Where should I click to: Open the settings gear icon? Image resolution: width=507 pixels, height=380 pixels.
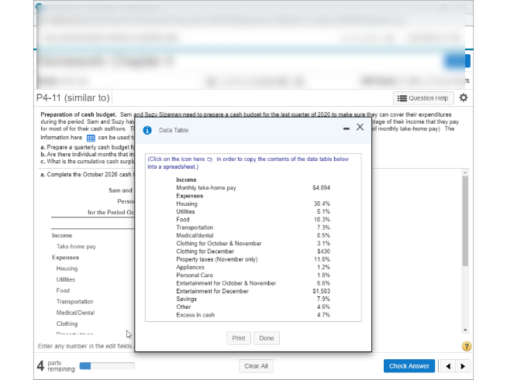click(464, 98)
